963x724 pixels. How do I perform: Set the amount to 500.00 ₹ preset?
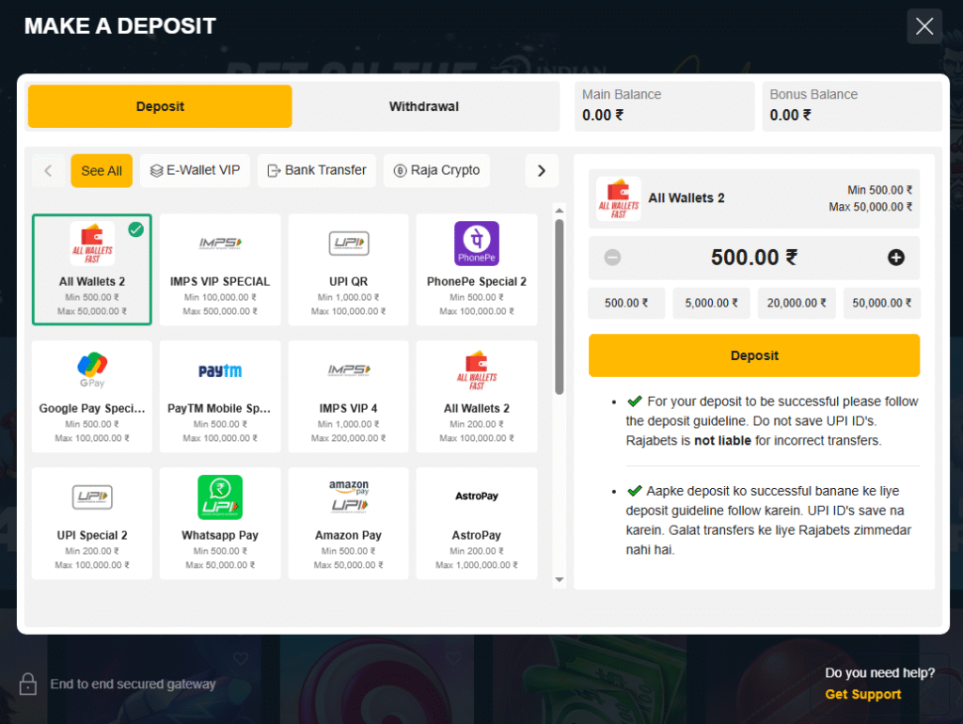click(x=626, y=303)
